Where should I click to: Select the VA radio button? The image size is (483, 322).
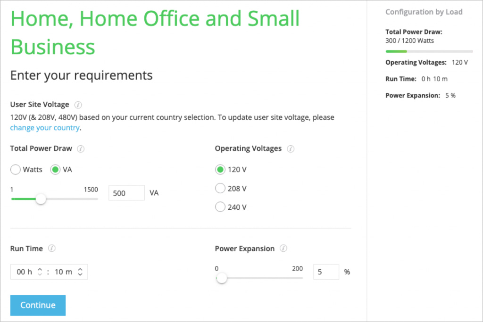(x=56, y=170)
